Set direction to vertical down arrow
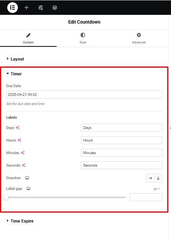Screen dimensions: 171x240 pos(158,178)
